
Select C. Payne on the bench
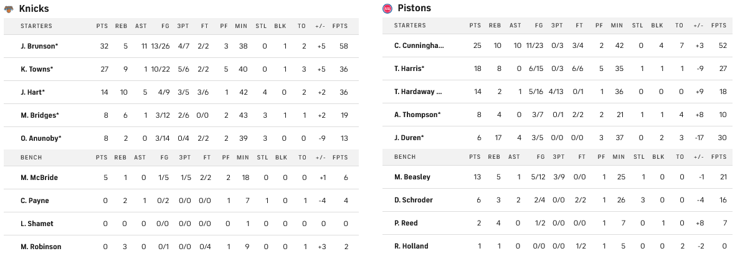34,201
